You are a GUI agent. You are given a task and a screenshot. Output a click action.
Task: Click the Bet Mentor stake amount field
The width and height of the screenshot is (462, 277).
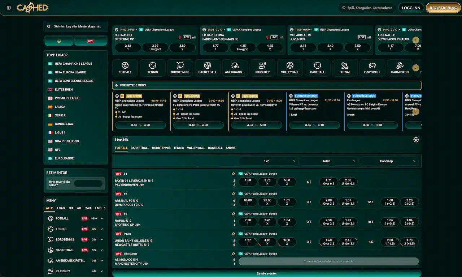88,183
